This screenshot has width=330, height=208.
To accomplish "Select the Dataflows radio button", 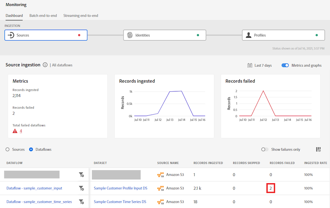I will pos(31,149).
